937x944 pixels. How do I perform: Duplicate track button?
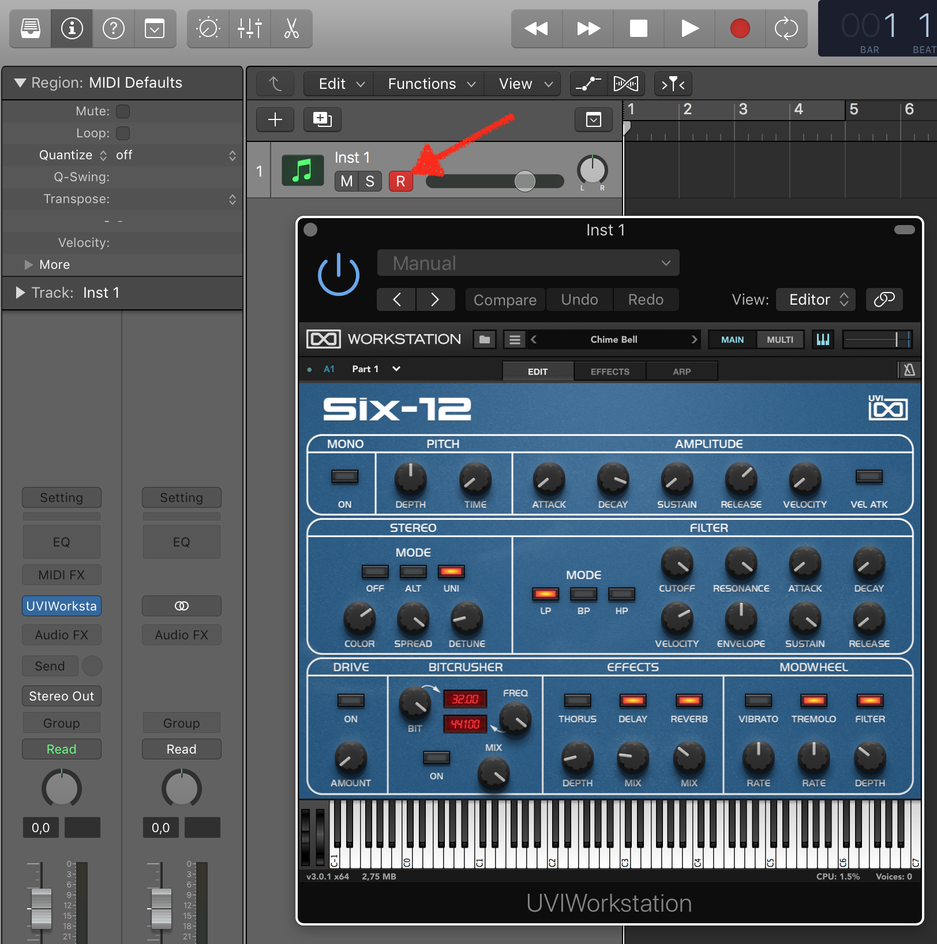tap(322, 119)
